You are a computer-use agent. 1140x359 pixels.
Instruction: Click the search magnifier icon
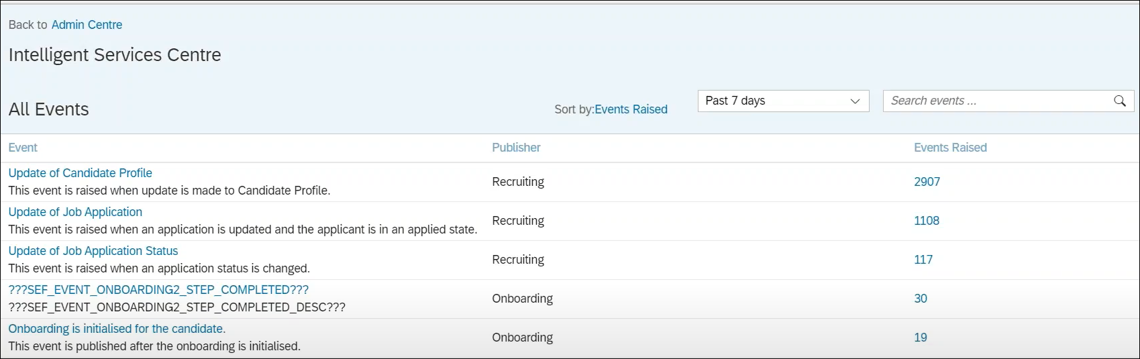point(1119,101)
